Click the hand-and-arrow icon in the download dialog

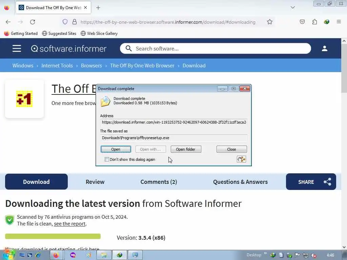tap(241, 159)
